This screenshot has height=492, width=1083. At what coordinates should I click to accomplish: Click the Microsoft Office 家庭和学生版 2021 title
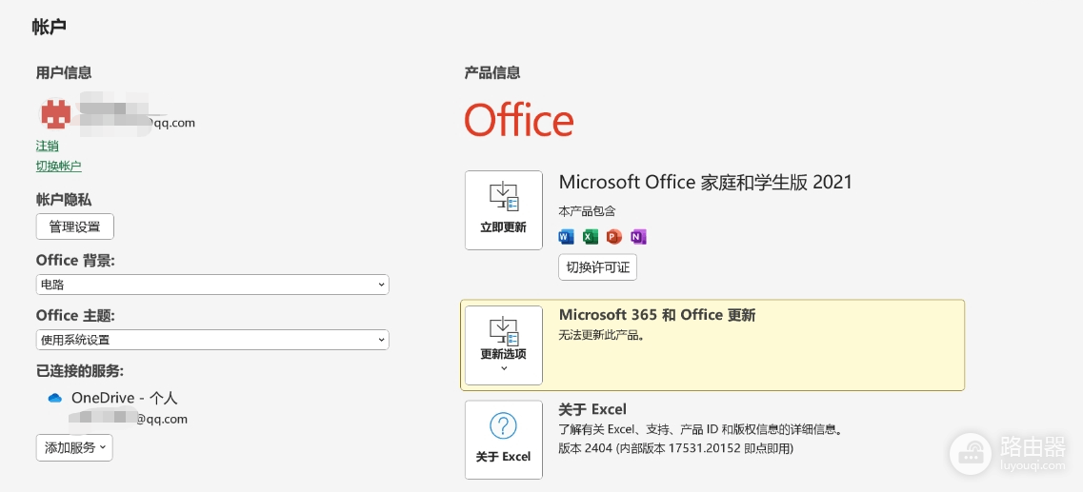(x=706, y=182)
